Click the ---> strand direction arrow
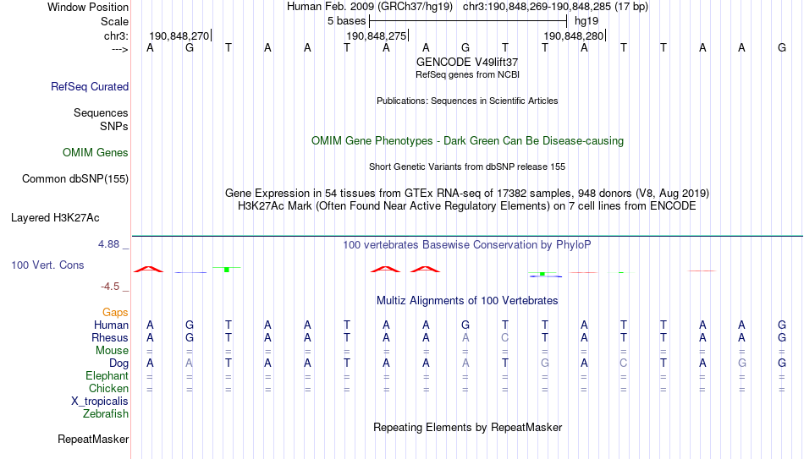This screenshot has width=804, height=459. pos(119,49)
